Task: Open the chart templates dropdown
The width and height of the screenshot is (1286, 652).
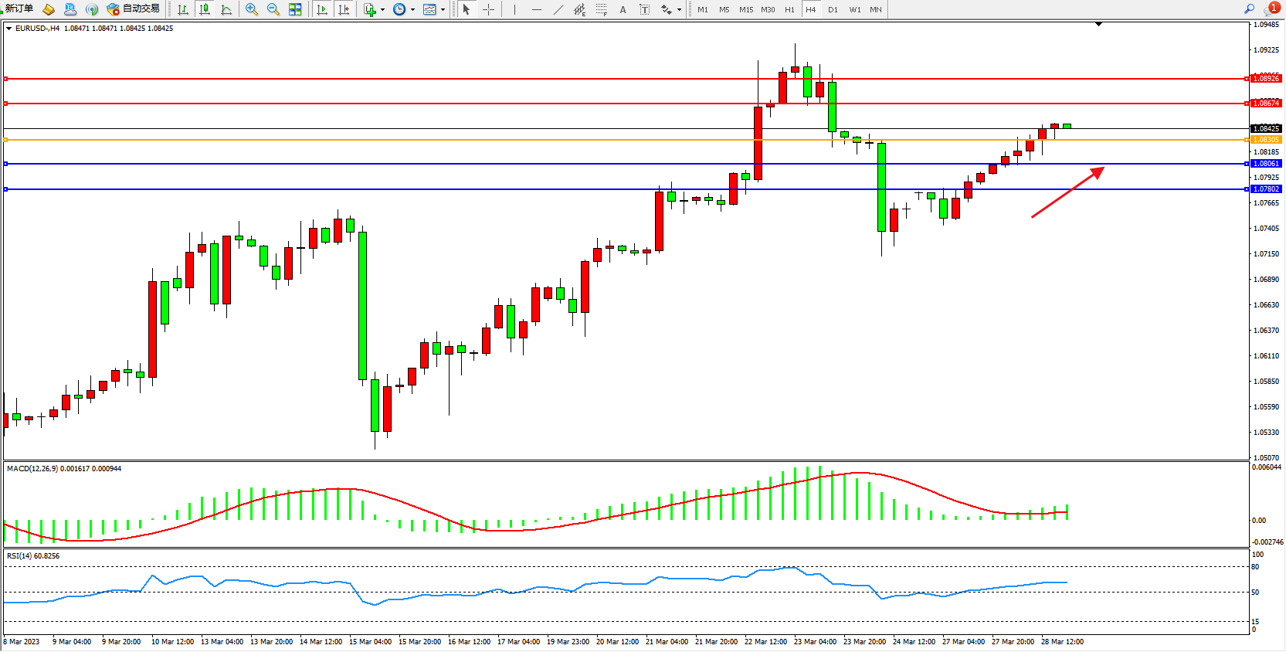Action: [x=443, y=10]
